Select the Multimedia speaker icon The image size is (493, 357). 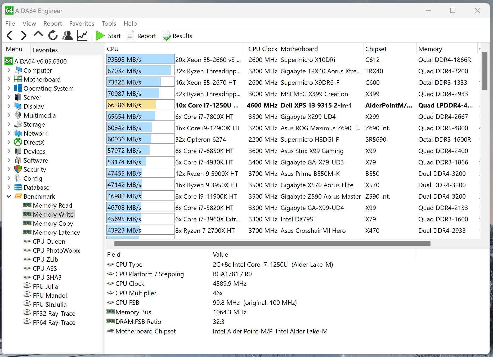point(18,115)
